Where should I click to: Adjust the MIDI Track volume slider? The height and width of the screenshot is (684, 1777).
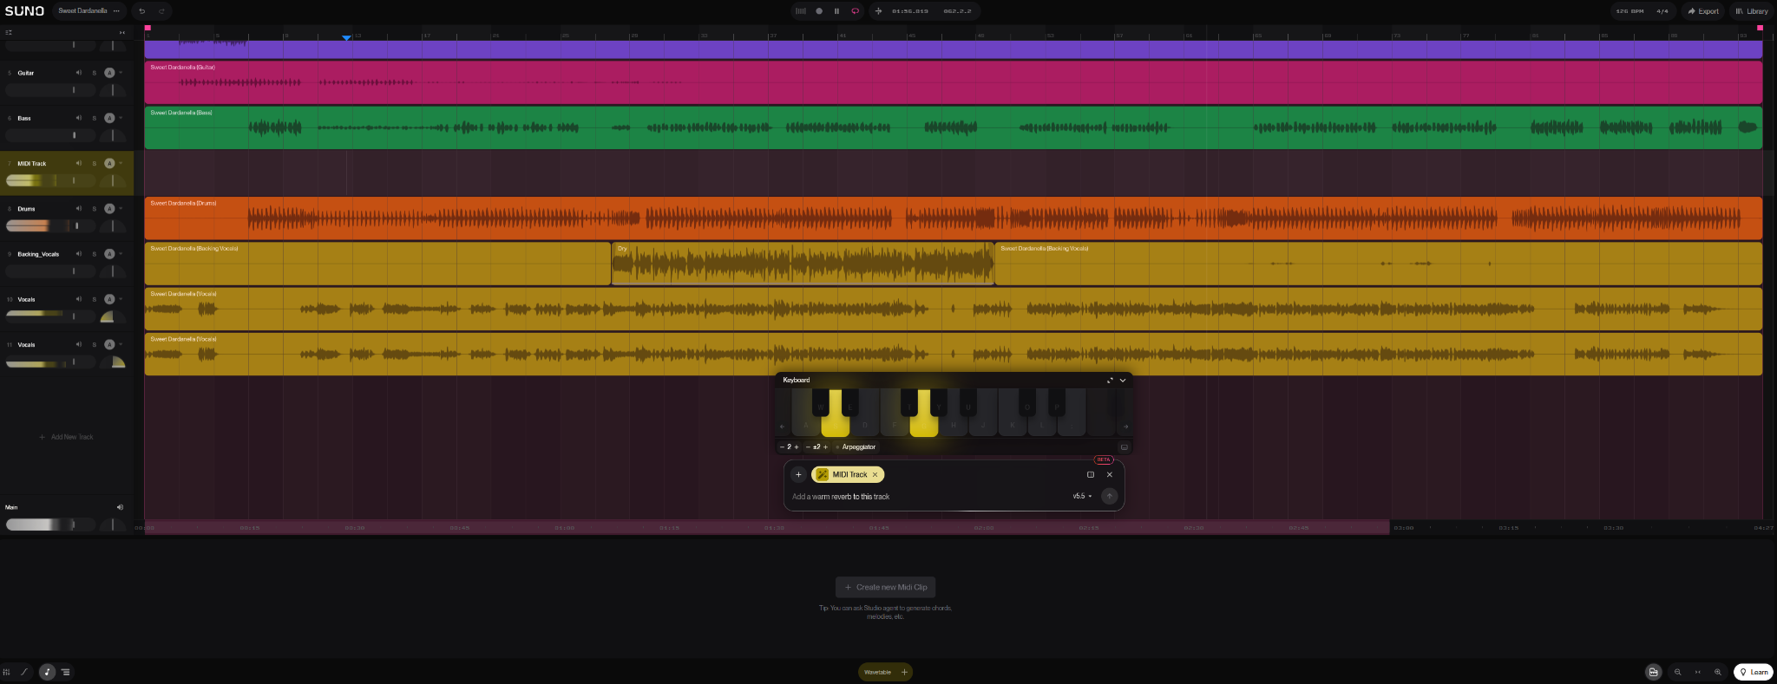(x=50, y=180)
